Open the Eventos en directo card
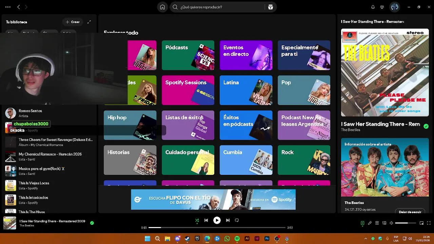Image resolution: width=434 pixels, height=244 pixels. point(246,55)
